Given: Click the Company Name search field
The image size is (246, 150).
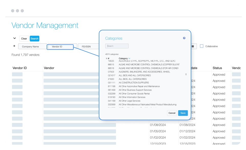Looking at the screenshot, I should point(32,46).
